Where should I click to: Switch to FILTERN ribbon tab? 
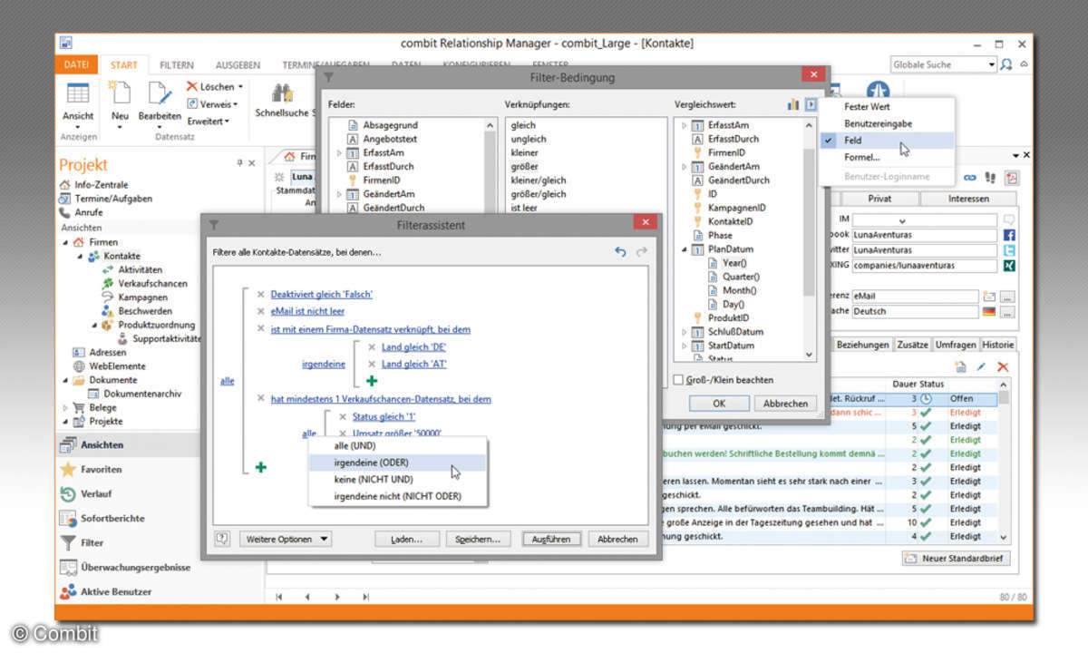click(177, 65)
